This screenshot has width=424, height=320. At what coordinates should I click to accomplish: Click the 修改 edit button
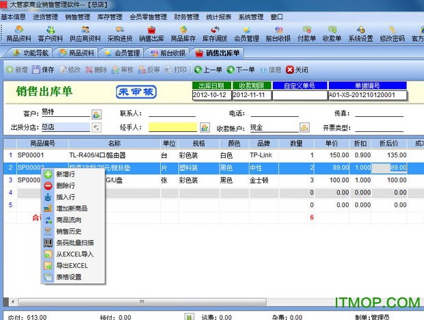point(70,70)
